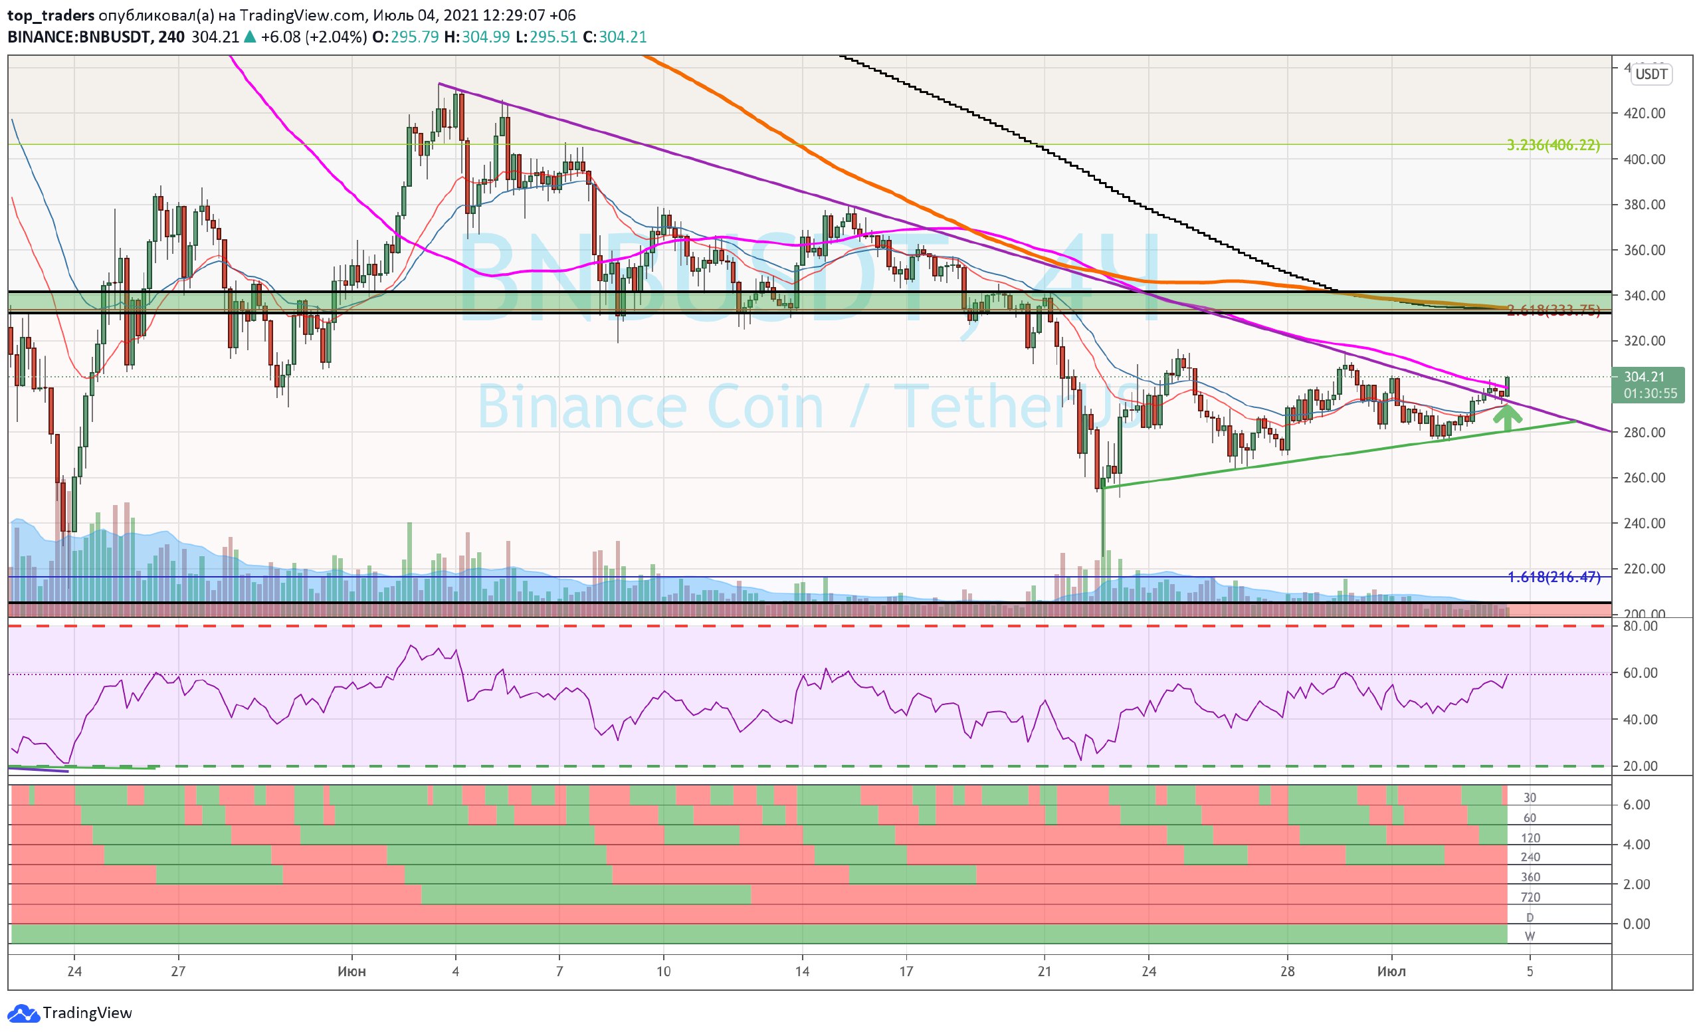Click the top_traders author name
1701x1036 pixels.
51,15
